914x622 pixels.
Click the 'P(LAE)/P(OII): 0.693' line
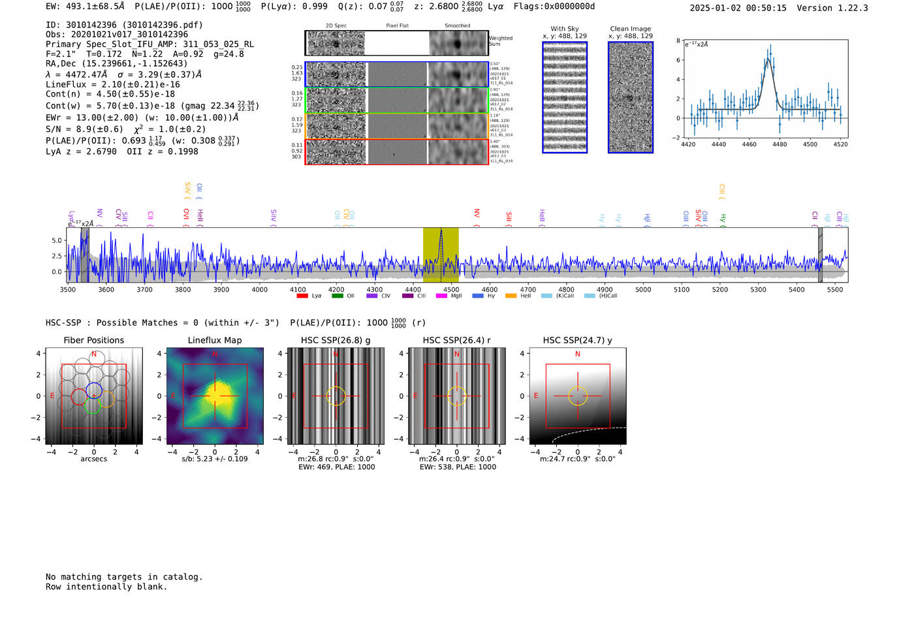pos(96,141)
